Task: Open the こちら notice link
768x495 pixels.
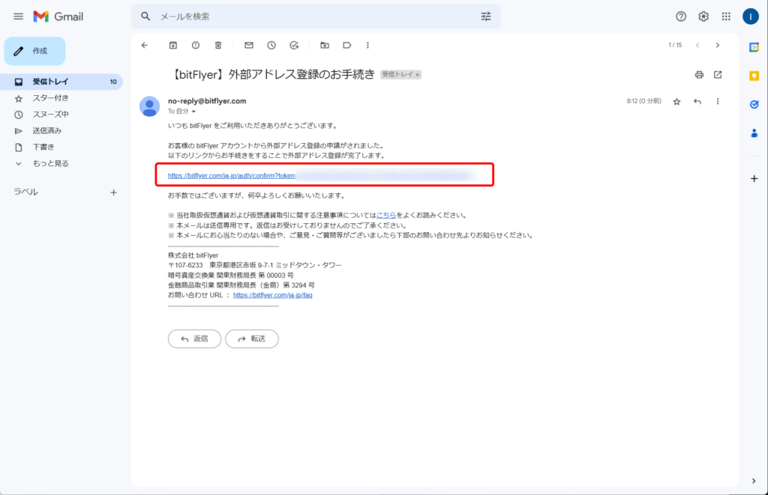Action: pos(386,215)
